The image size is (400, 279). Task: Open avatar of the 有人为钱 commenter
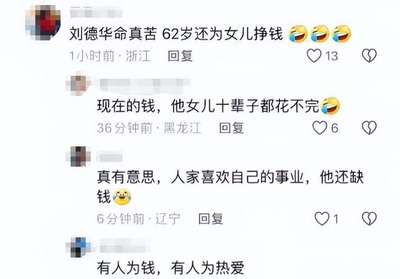click(78, 247)
